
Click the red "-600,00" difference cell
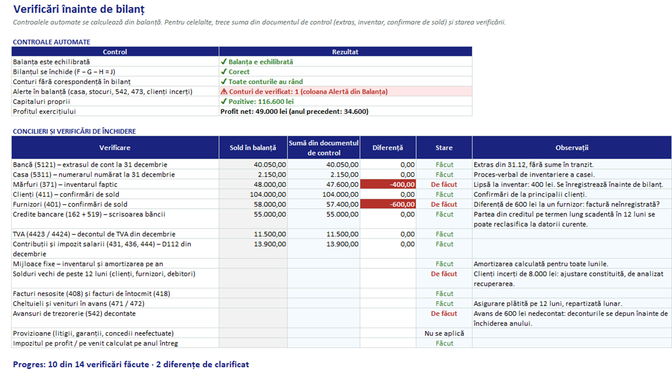click(x=388, y=204)
